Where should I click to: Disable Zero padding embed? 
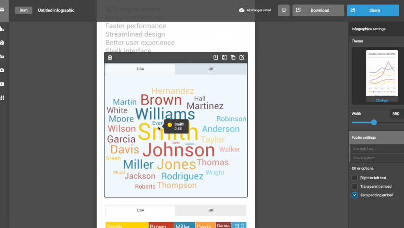(354, 195)
